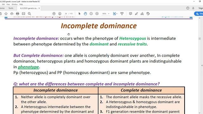Switch to the Tools tab
This screenshot has height=114, width=203.
click(11, 8)
